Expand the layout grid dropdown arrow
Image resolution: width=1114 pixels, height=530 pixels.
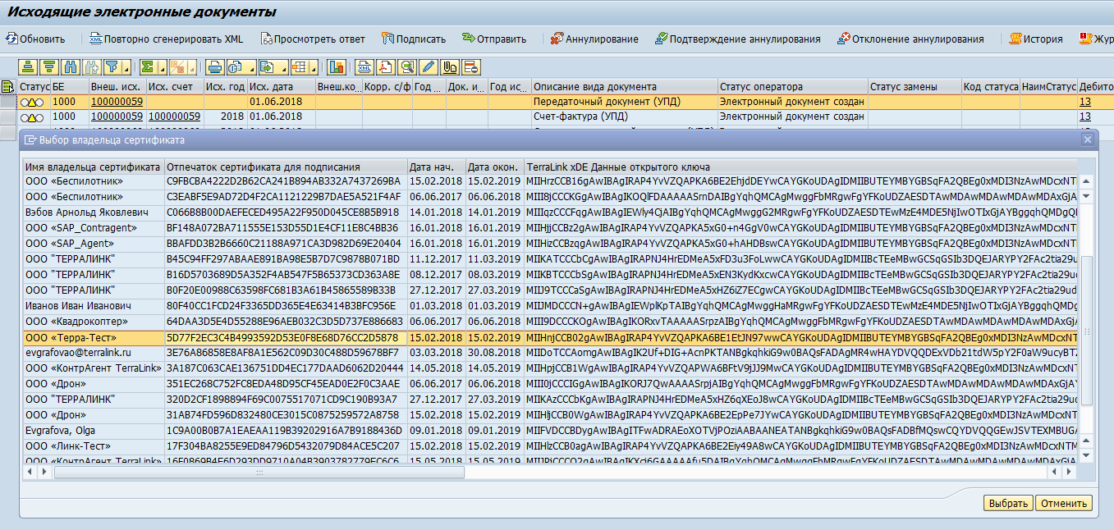[313, 68]
